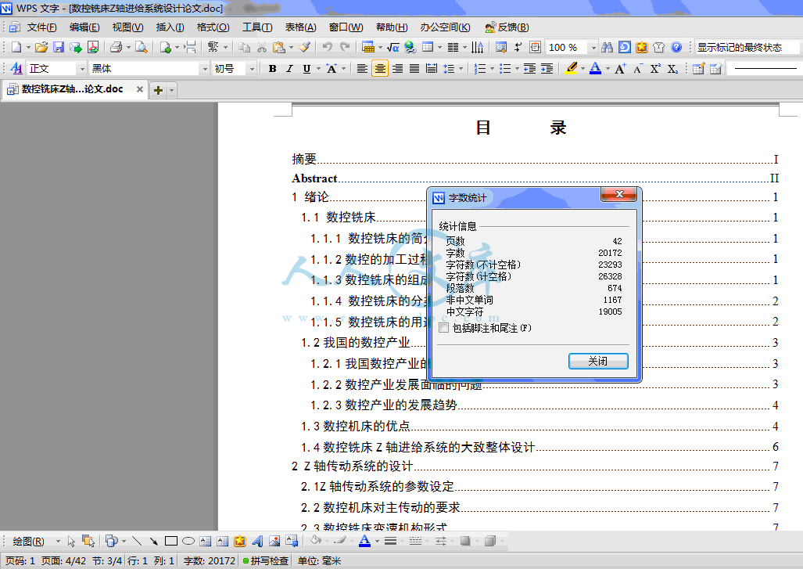Select objects arrow cursor tool
The height and width of the screenshot is (569, 803).
(x=71, y=541)
